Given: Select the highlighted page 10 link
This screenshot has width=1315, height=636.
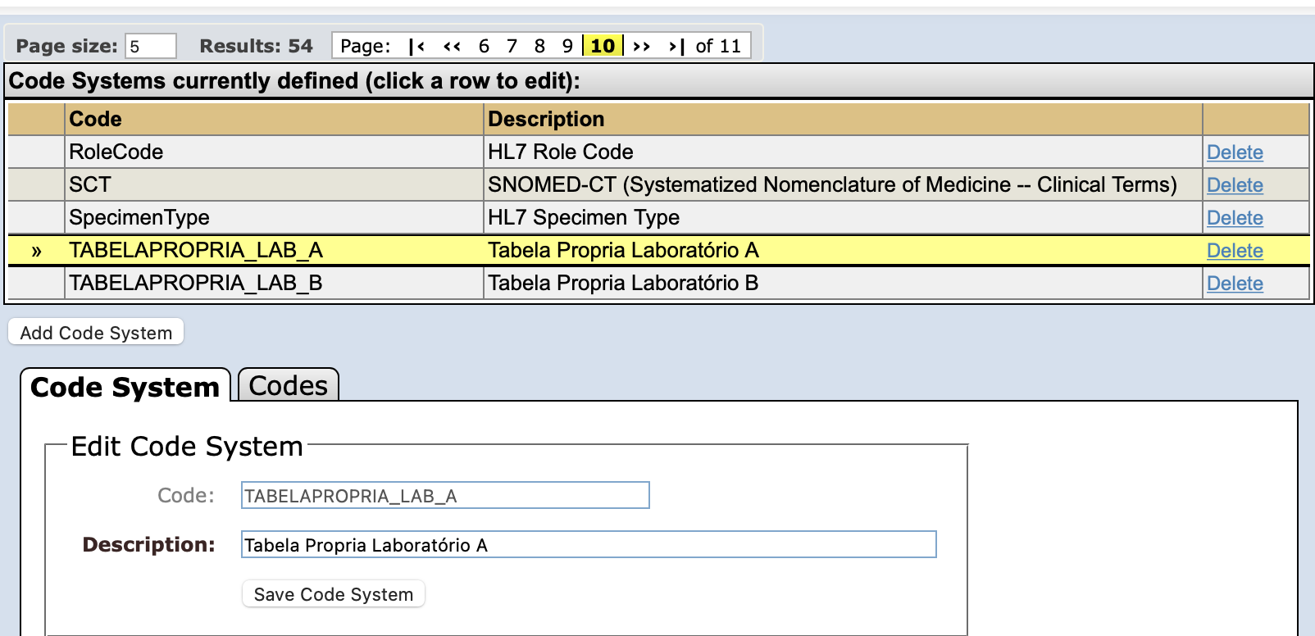Looking at the screenshot, I should click(x=603, y=46).
